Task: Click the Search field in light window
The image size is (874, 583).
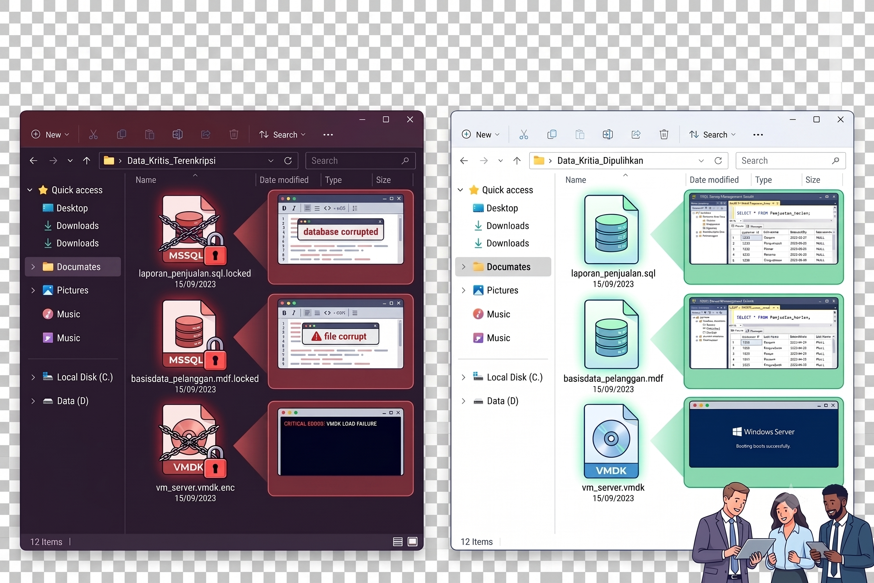Action: (791, 161)
